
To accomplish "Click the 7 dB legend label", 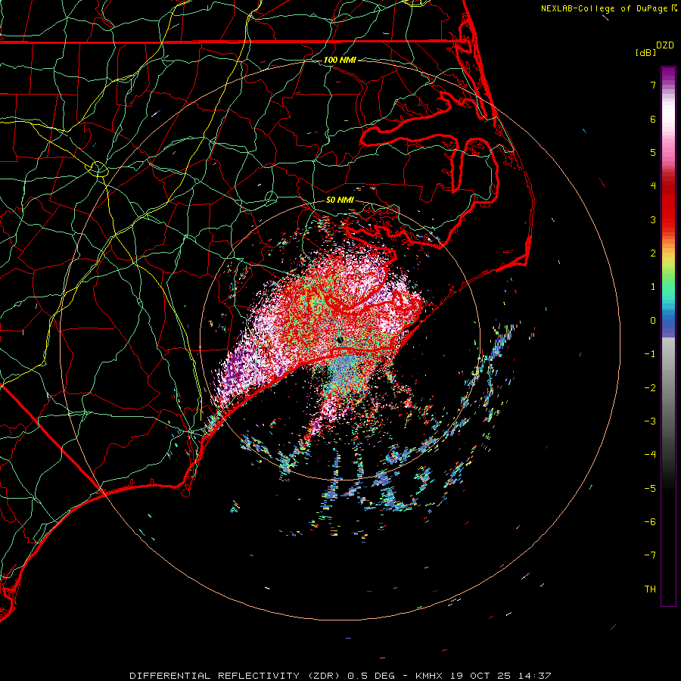I will coord(653,85).
